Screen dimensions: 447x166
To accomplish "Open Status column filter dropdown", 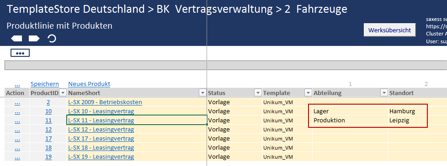I will pyautogui.click(x=258, y=93).
